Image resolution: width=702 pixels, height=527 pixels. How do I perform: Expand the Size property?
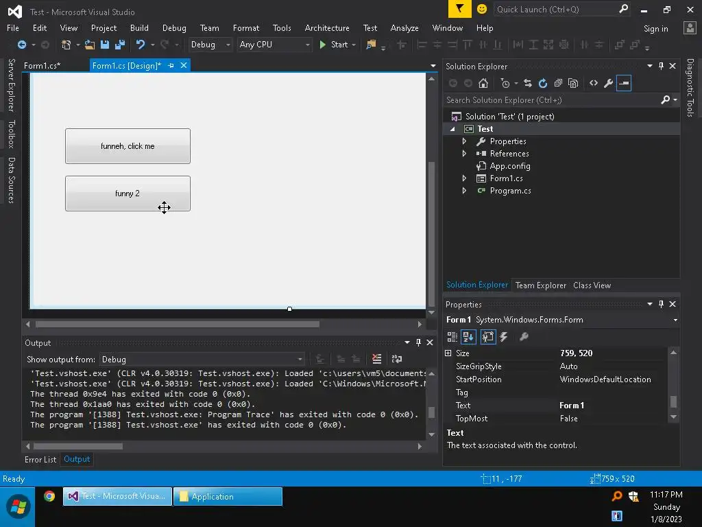[x=448, y=353]
